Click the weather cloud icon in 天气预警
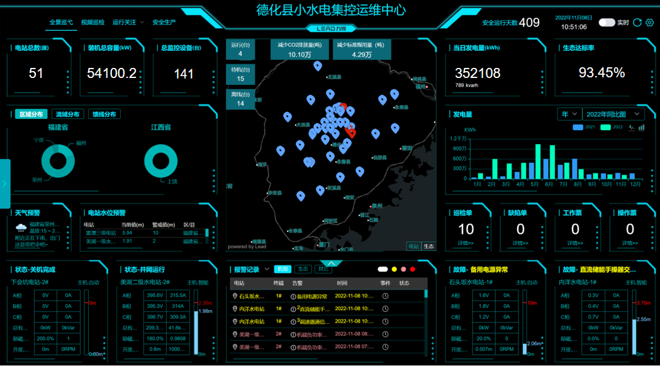 click(21, 228)
